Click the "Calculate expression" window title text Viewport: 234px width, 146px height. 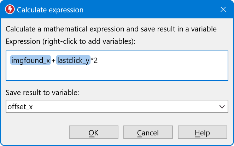50,10
